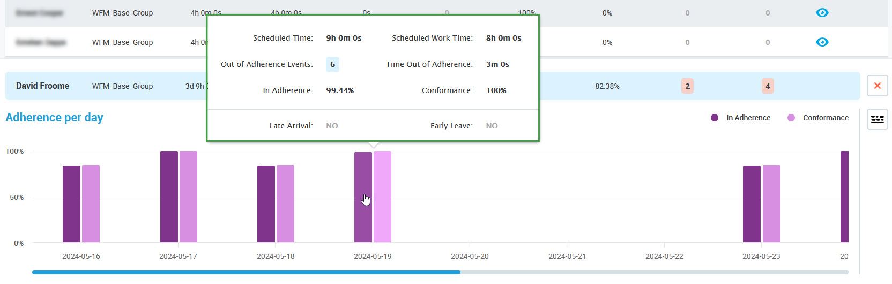Viewport: 892px width, 284px height.
Task: Close David Froome details with red X
Action: pos(878,86)
